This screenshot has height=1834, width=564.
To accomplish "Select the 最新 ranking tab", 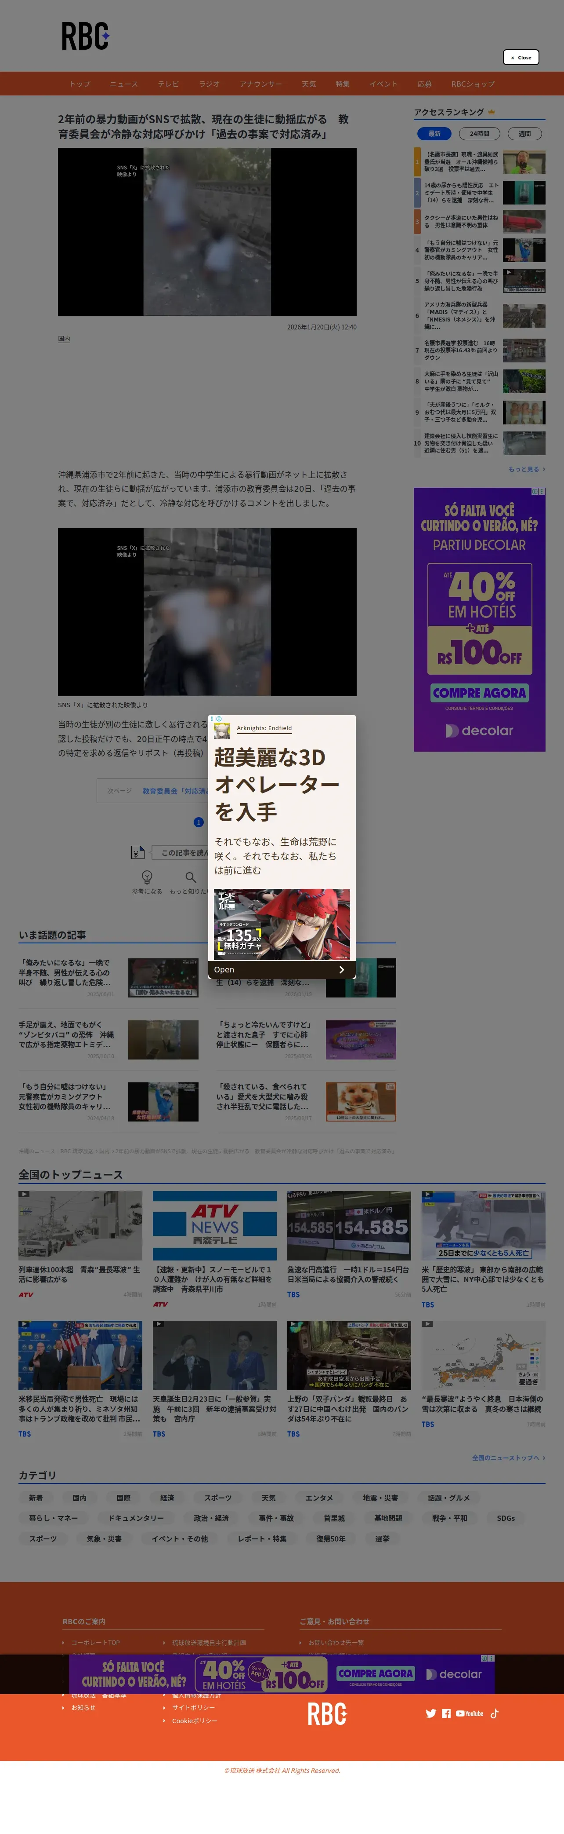I will tap(434, 134).
